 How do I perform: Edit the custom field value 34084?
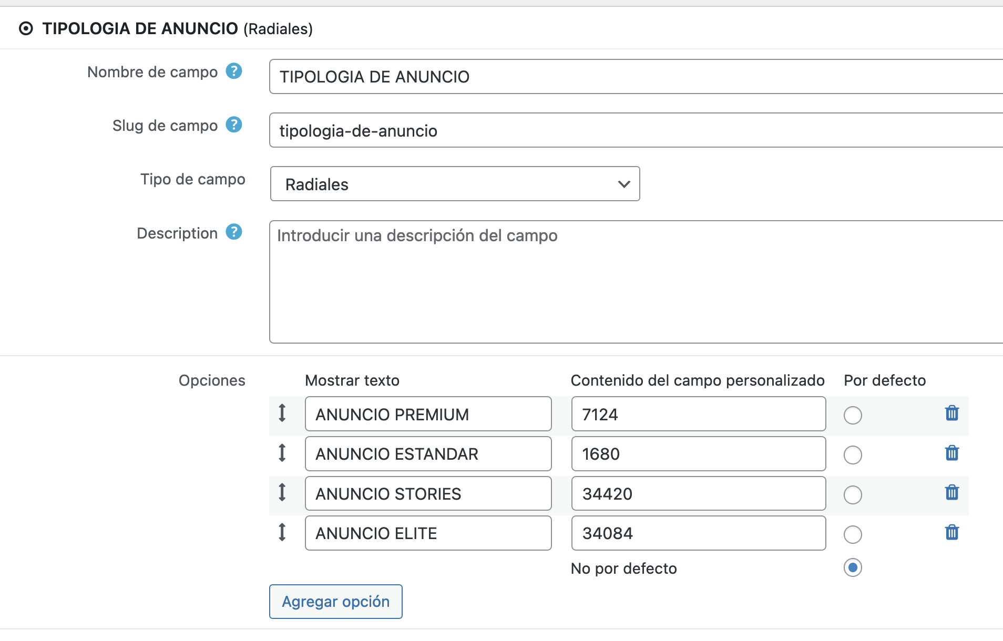click(x=699, y=533)
